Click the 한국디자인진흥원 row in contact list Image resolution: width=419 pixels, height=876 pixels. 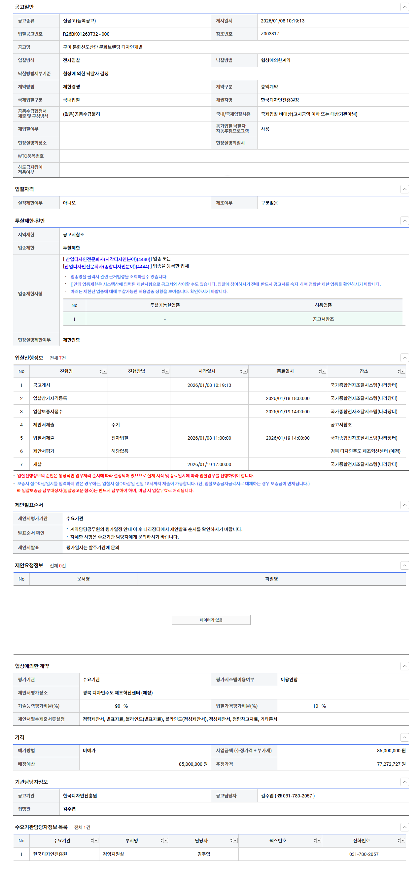point(50,854)
